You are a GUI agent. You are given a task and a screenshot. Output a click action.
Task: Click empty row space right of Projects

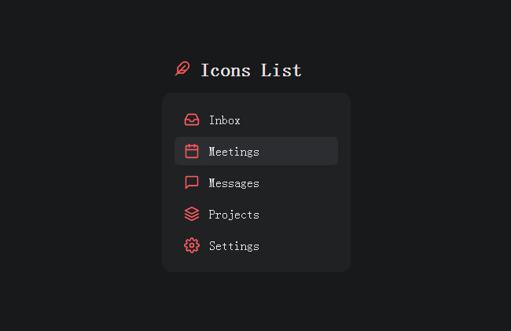(307, 215)
